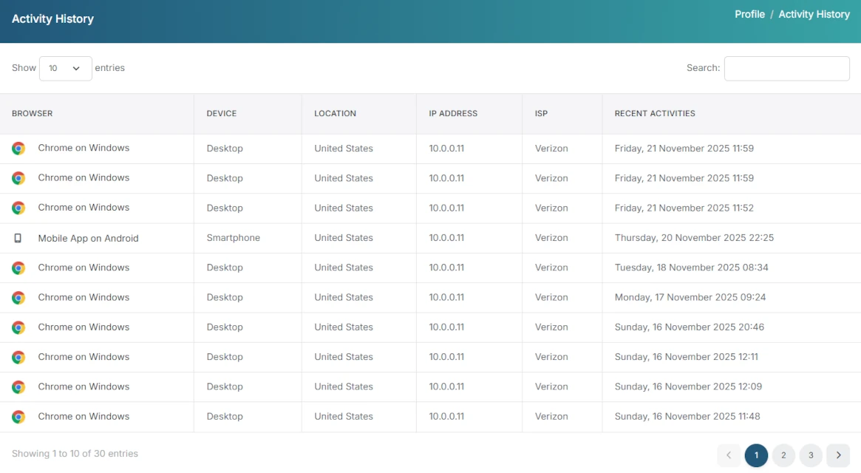Click Chrome icon in the 20:46 row
Screen dimensions: 861x473
pos(18,327)
